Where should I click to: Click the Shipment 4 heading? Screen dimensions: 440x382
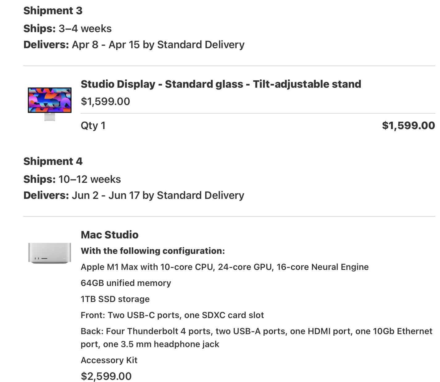pos(53,161)
